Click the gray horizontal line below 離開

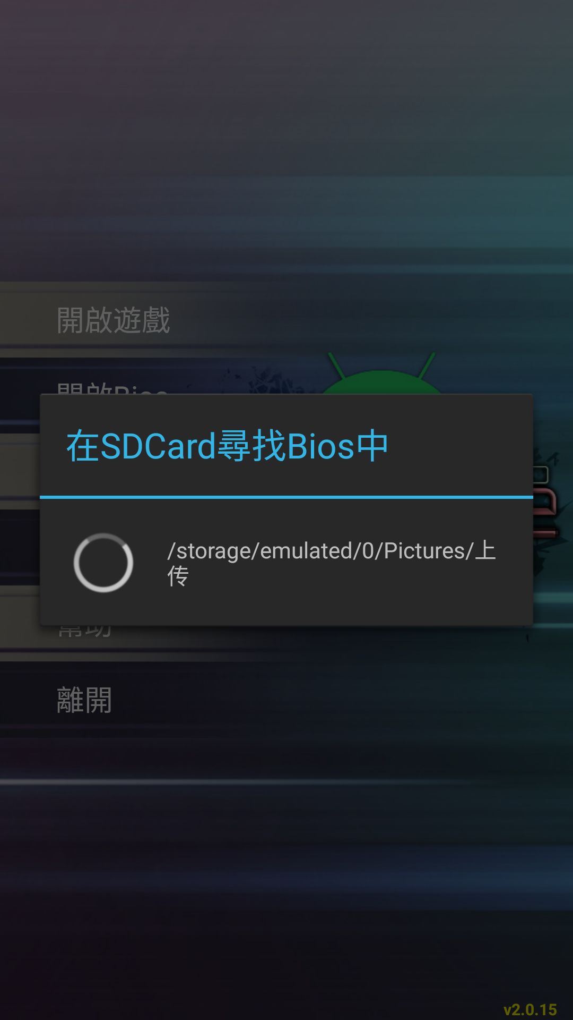tap(286, 782)
